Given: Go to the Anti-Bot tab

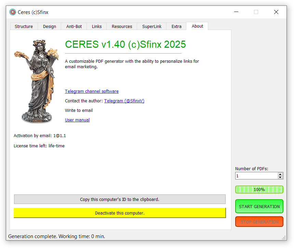Looking at the screenshot, I should tap(74, 27).
